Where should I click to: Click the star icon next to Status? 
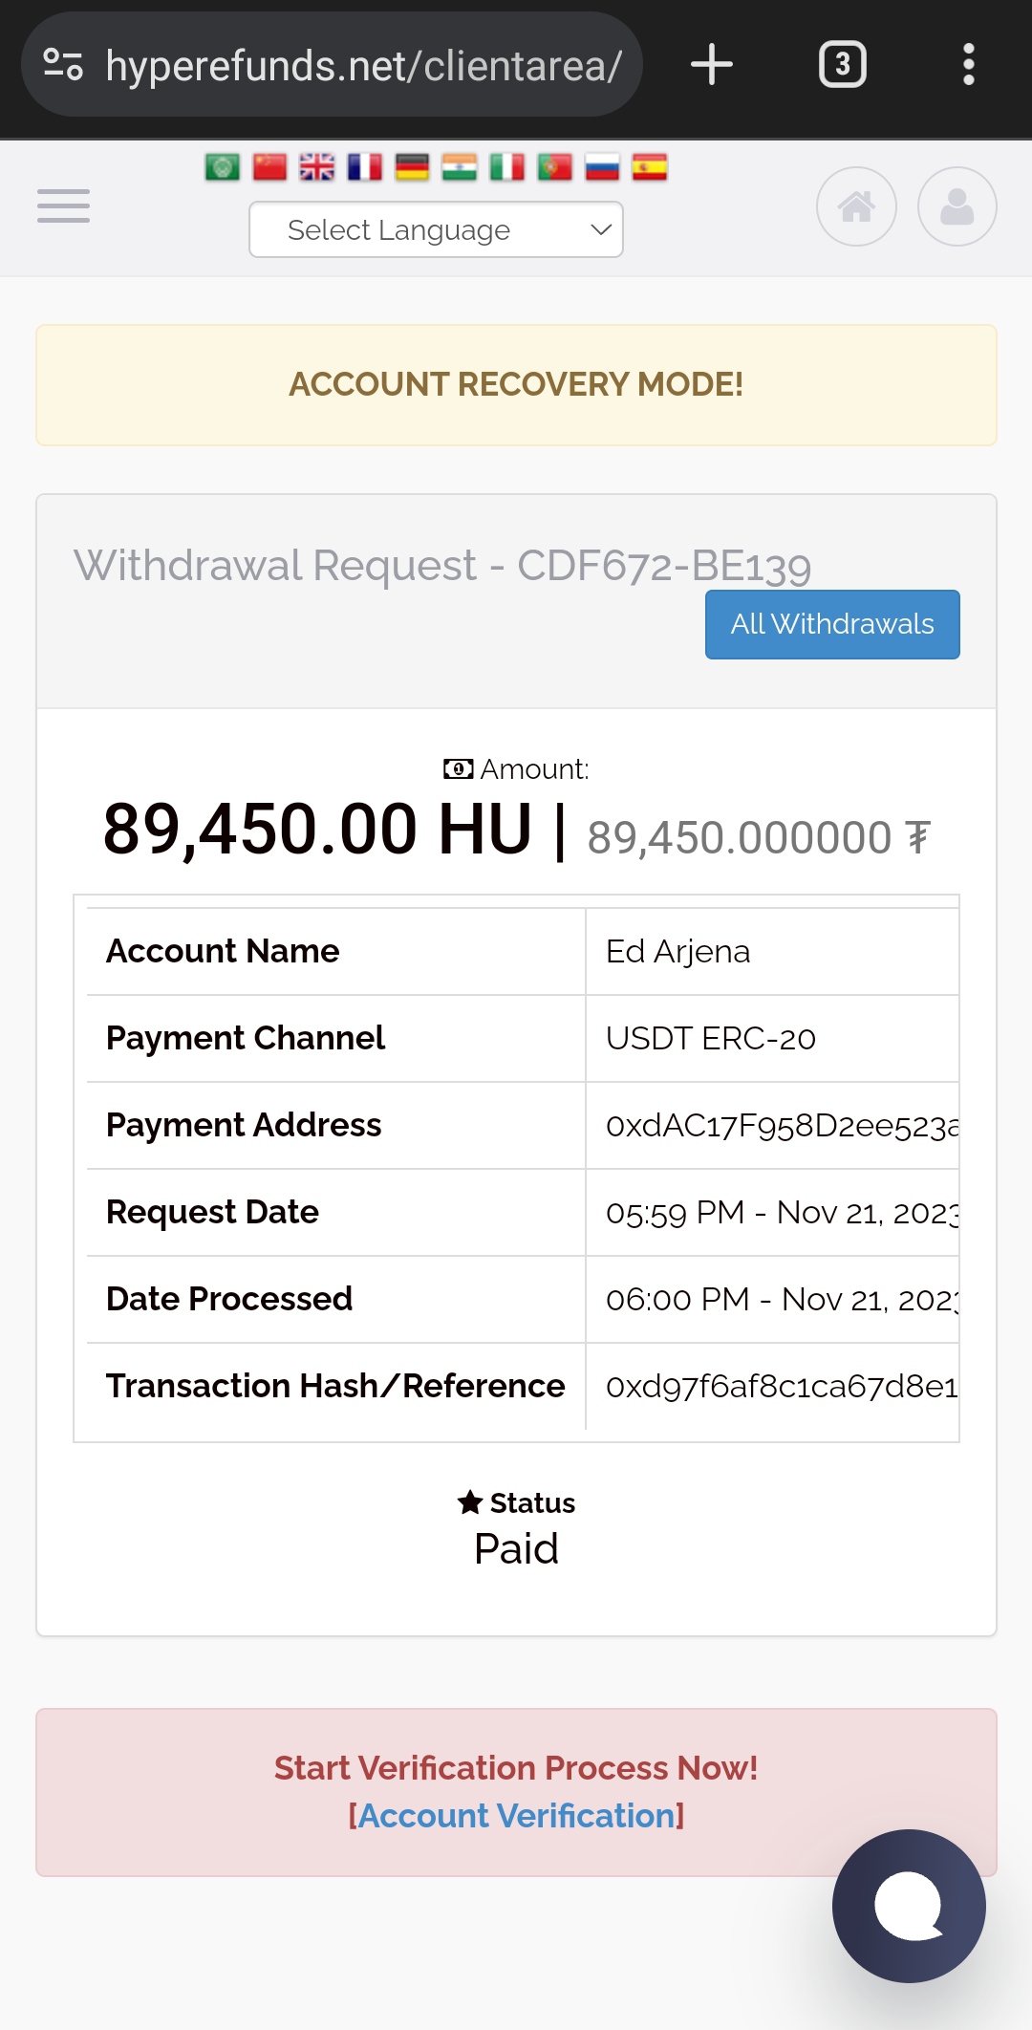(x=469, y=1502)
